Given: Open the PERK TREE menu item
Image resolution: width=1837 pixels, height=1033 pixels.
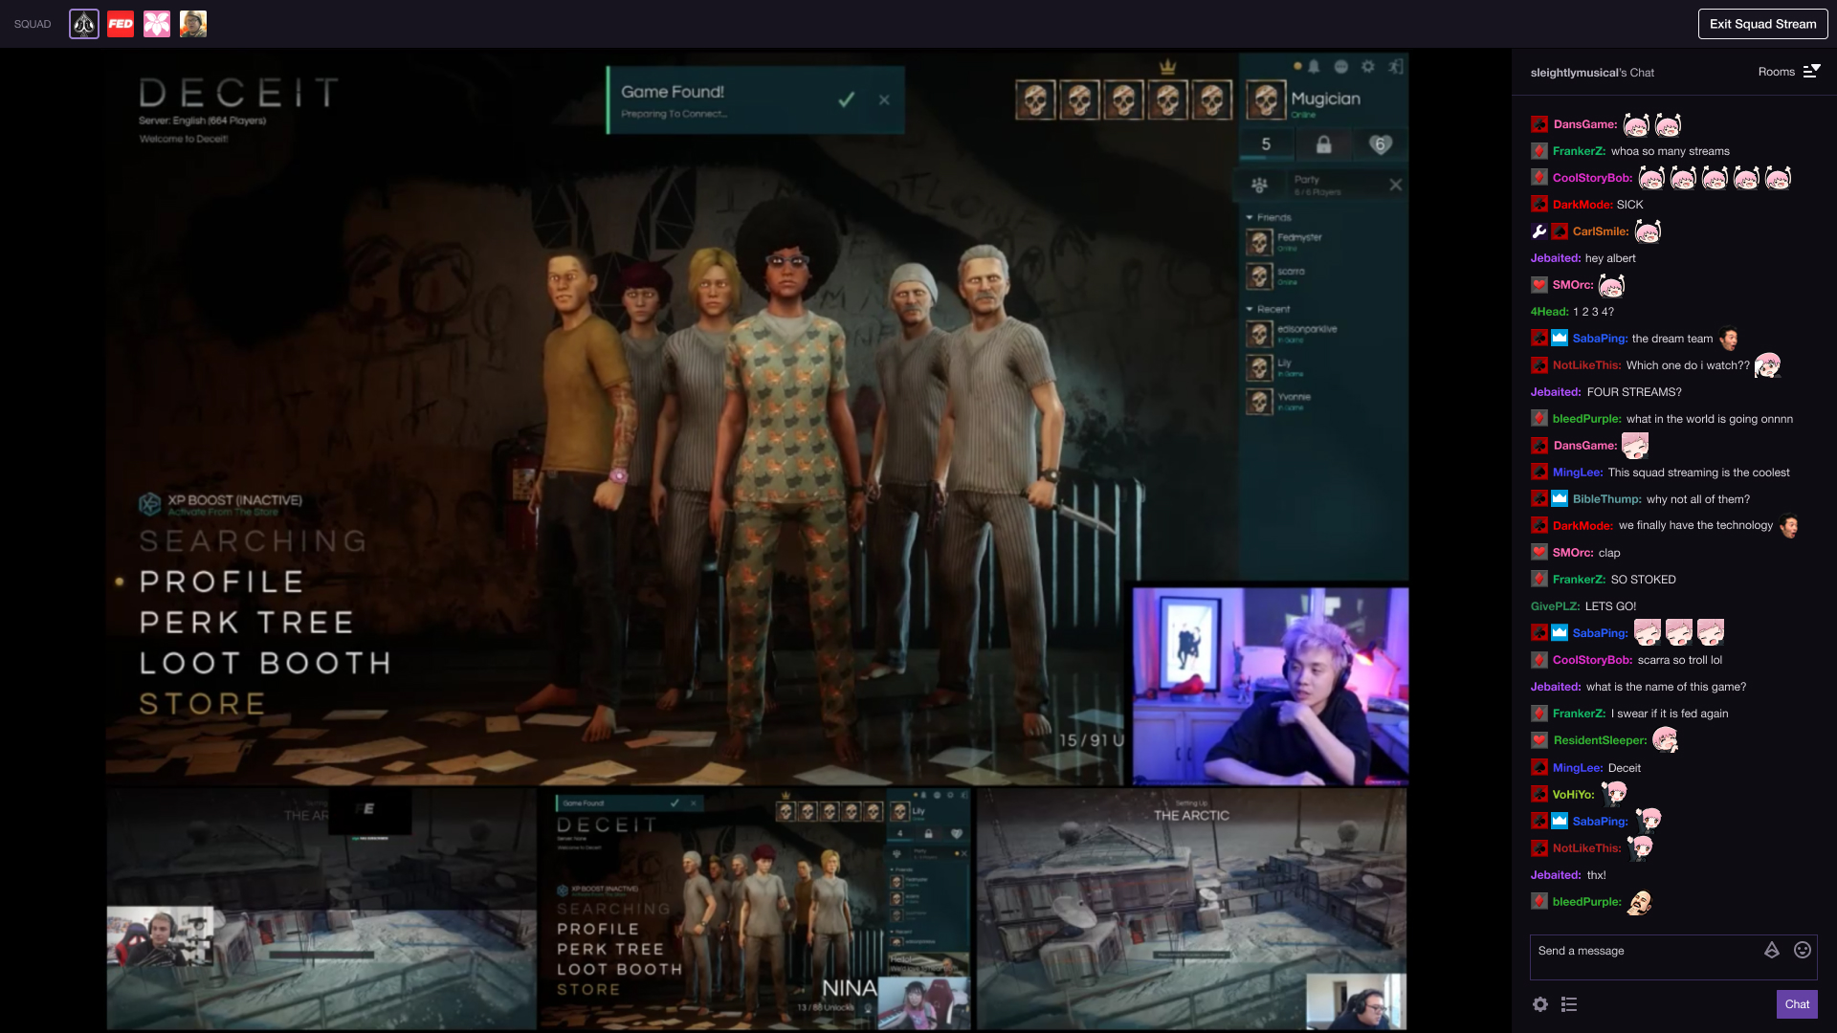Looking at the screenshot, I should coord(247,623).
